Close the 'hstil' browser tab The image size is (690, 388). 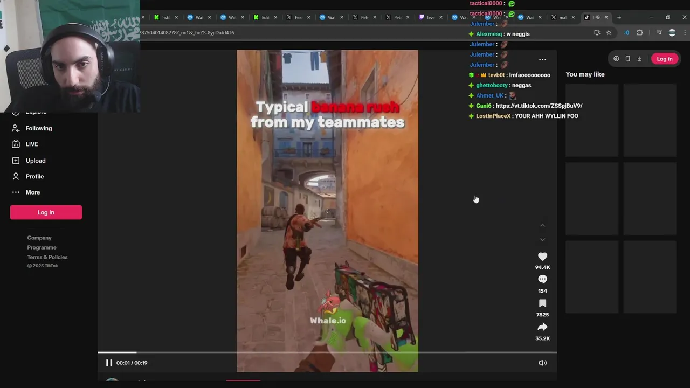point(177,17)
